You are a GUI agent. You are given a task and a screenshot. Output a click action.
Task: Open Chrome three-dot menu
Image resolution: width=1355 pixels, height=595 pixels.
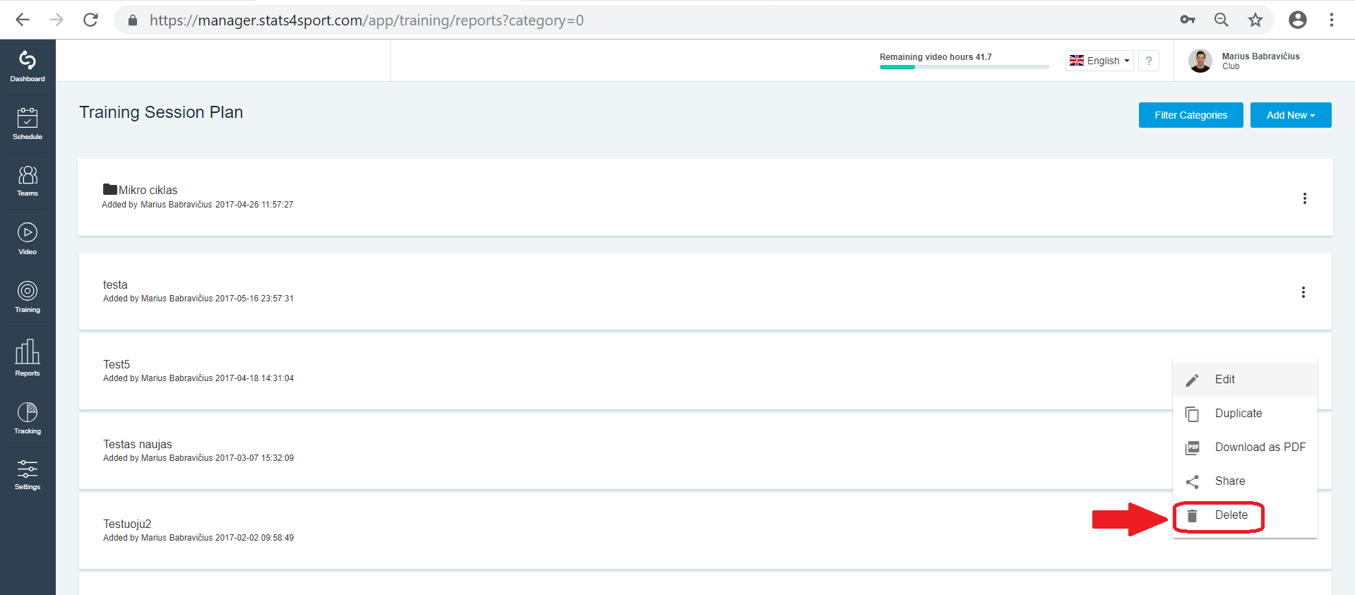coord(1332,20)
